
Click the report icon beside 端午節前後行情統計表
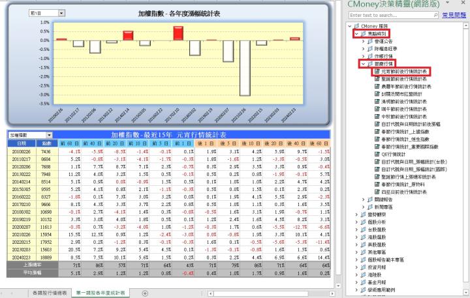tap(377, 110)
